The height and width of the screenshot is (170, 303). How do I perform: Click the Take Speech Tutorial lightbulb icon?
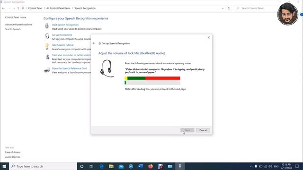pos(47,46)
